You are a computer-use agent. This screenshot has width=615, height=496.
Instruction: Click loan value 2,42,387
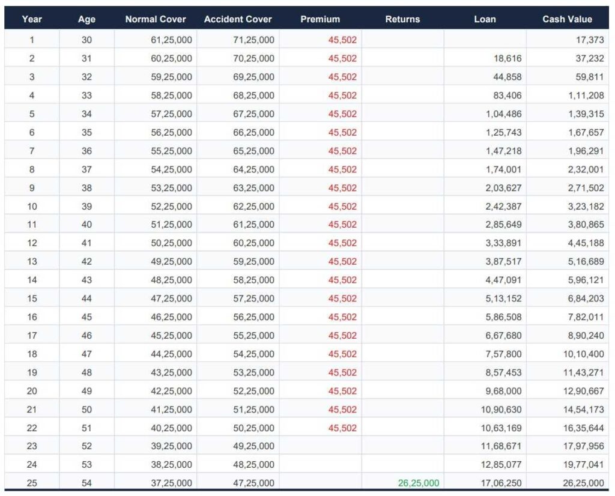pos(504,207)
